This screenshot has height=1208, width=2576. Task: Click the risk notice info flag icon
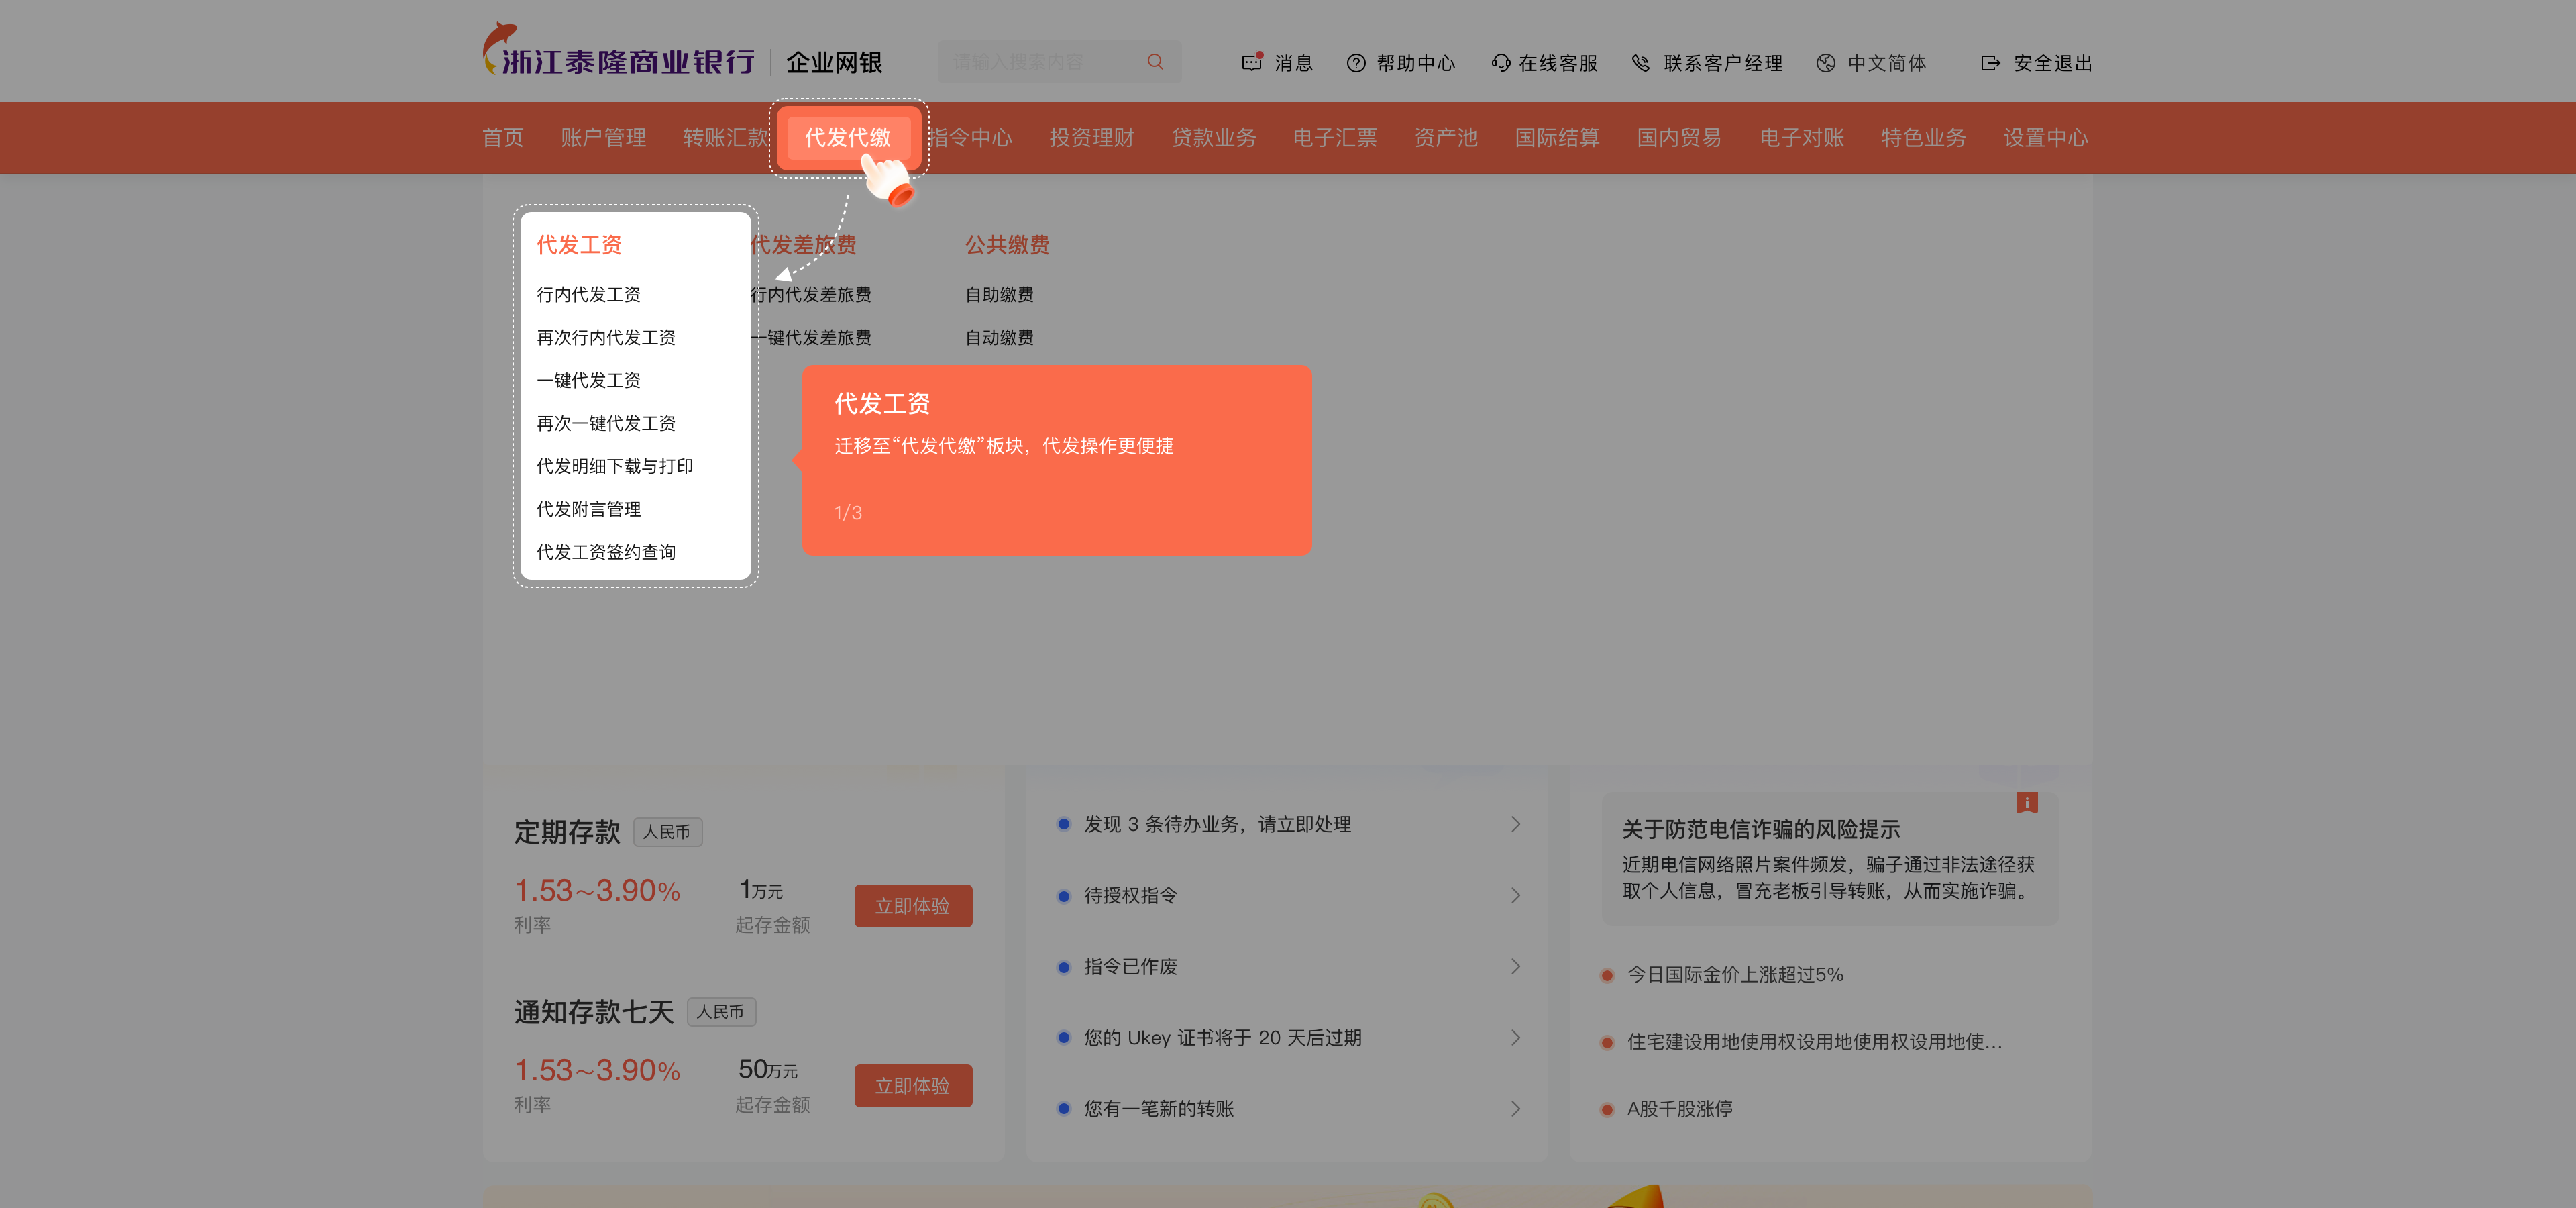click(2026, 802)
